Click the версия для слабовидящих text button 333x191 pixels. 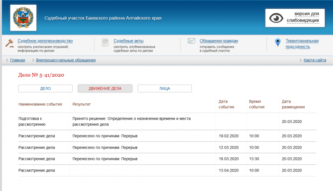coord(303,17)
